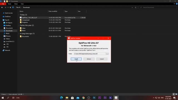Click the Search Downloads box

click(158, 7)
